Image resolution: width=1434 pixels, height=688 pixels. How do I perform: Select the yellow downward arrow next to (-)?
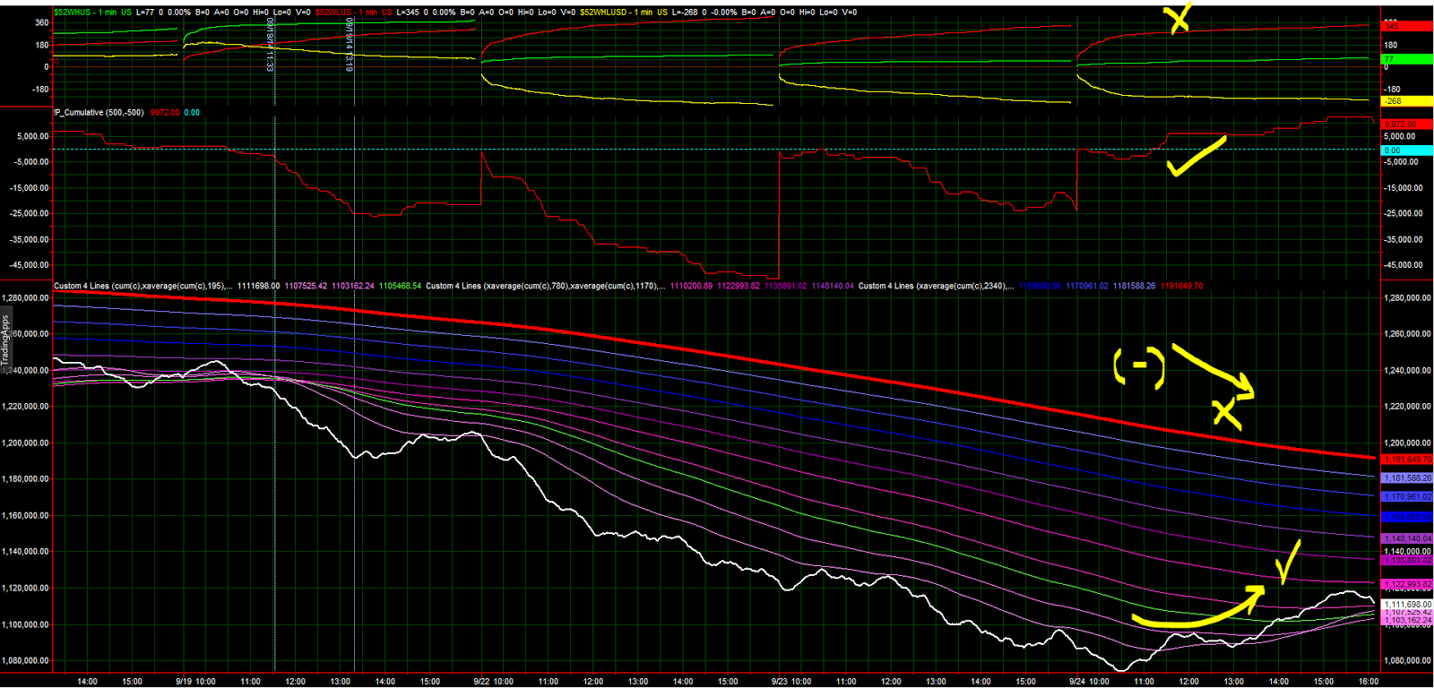click(x=1213, y=370)
